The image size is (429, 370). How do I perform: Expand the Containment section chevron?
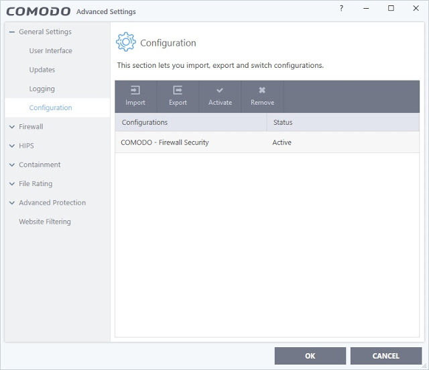[12, 165]
